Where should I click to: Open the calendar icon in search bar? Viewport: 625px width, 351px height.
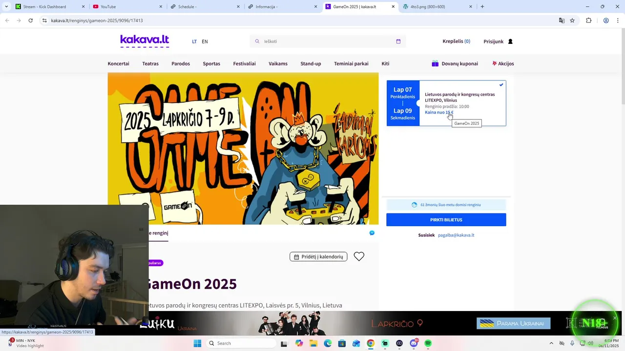click(398, 41)
